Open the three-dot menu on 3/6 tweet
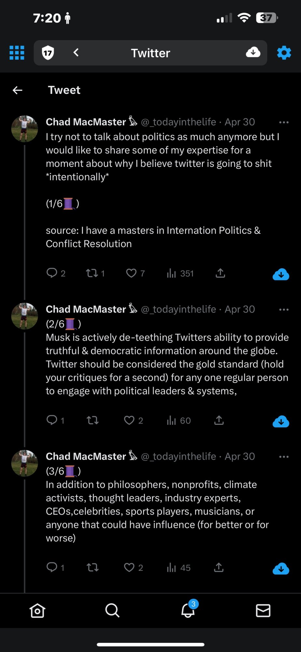This screenshot has height=652, width=301. pyautogui.click(x=284, y=457)
